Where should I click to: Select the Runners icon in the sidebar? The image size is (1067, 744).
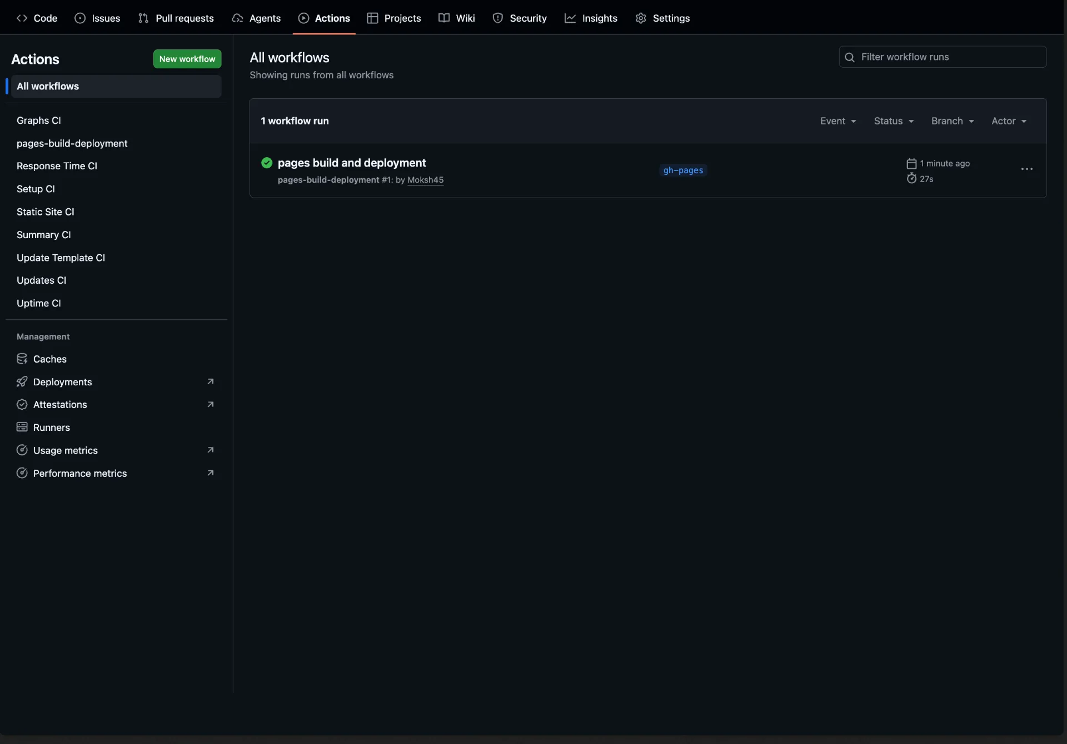[x=22, y=427]
